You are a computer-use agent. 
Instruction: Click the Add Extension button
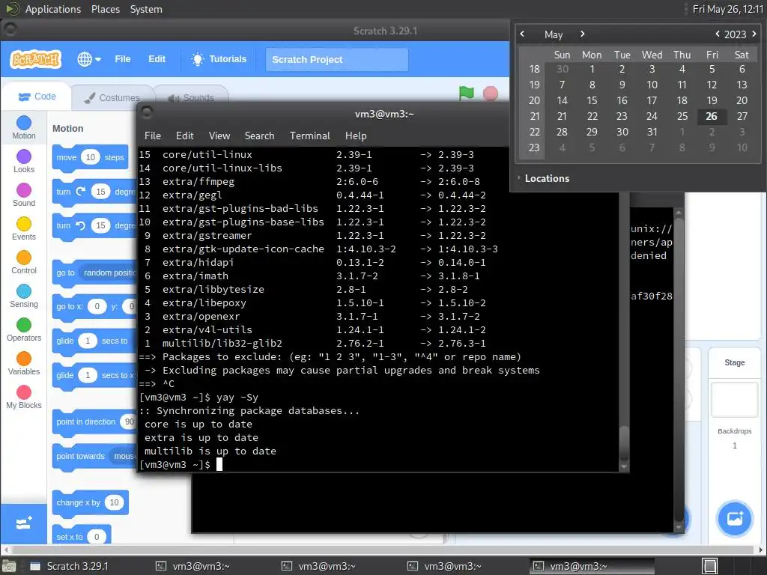tap(23, 523)
